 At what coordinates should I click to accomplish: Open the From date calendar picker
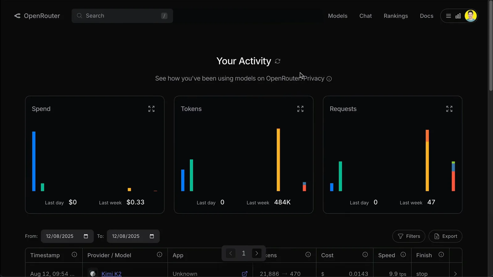tap(86, 236)
